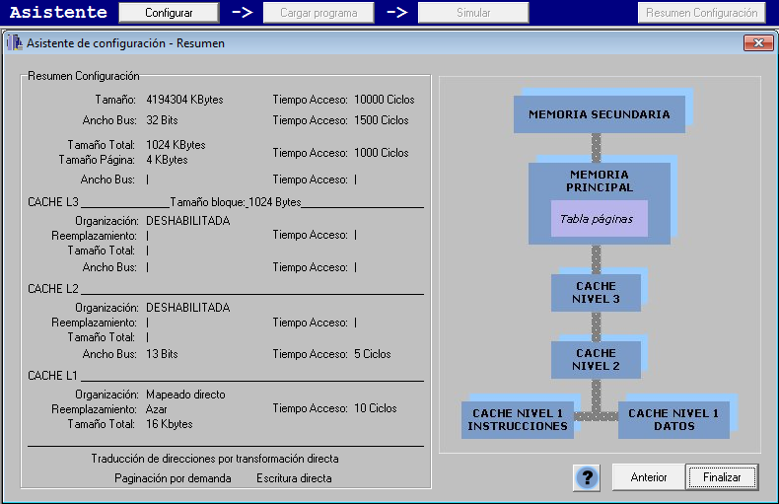
Task: Click the Asistente title in the top bar
Action: coord(58,12)
